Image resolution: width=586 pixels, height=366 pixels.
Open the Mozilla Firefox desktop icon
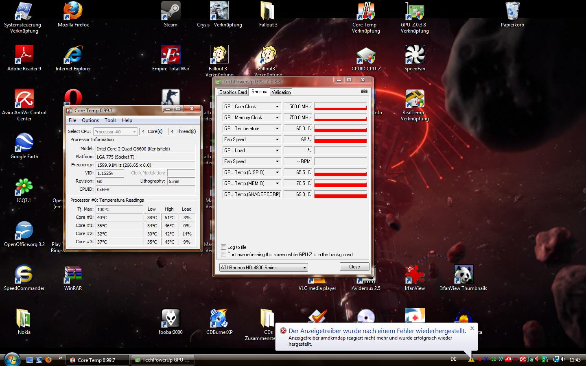pyautogui.click(x=73, y=11)
